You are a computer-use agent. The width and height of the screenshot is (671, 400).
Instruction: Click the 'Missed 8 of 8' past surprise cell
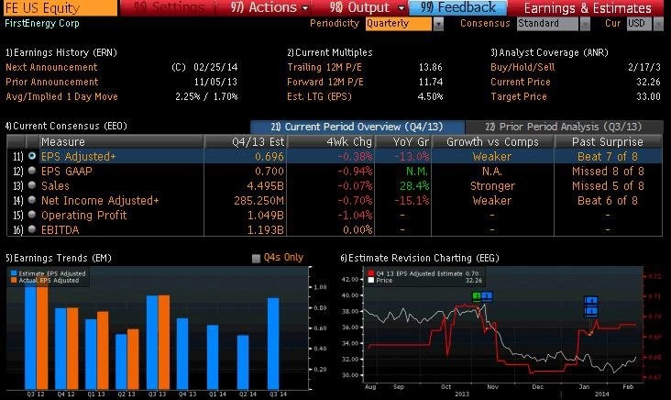coord(608,172)
